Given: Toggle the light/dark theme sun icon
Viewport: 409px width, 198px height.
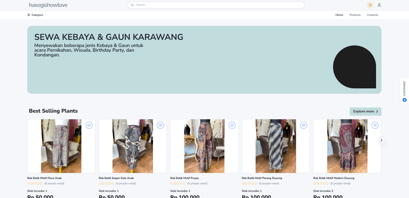Looking at the screenshot, I should pyautogui.click(x=370, y=5).
